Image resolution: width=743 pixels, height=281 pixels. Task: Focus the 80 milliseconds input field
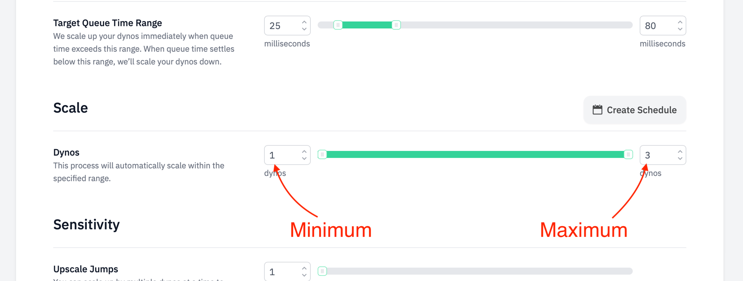click(x=657, y=26)
